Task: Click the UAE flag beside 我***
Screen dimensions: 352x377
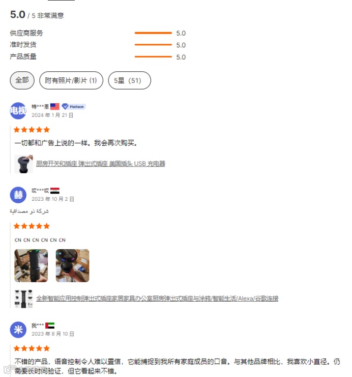Action: tap(50, 326)
